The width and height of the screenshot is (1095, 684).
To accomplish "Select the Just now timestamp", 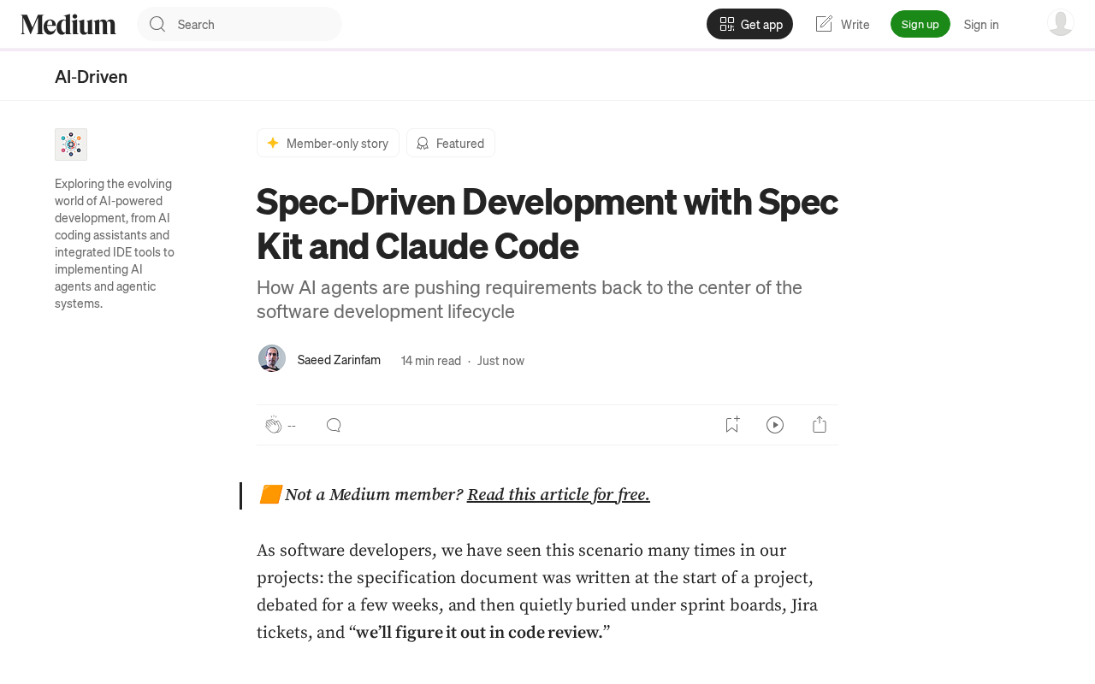I will tap(501, 361).
